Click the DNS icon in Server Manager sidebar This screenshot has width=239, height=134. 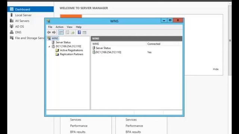click(x=12, y=32)
